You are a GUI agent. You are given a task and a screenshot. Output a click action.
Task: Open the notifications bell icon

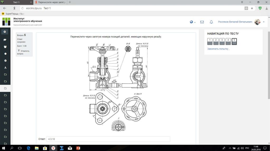211,22
